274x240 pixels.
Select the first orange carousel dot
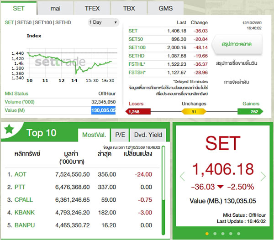tap(207, 234)
